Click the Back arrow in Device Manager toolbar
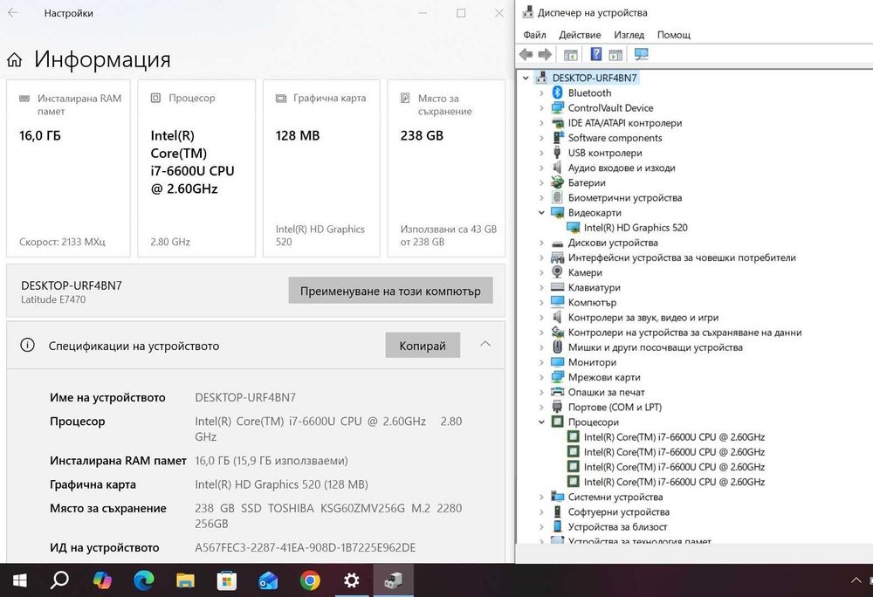The height and width of the screenshot is (597, 873). (526, 54)
